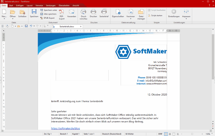Screen dimensions: 215x136
Task: Click Alles speichern in the ribbon
Action: click(x=48, y=14)
